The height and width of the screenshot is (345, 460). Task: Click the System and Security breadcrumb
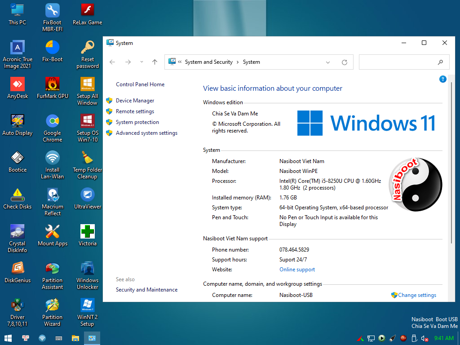208,62
